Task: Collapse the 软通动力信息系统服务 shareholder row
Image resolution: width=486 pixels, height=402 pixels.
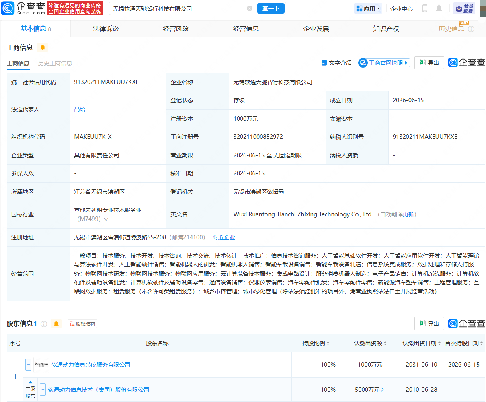Action: pyautogui.click(x=28, y=365)
